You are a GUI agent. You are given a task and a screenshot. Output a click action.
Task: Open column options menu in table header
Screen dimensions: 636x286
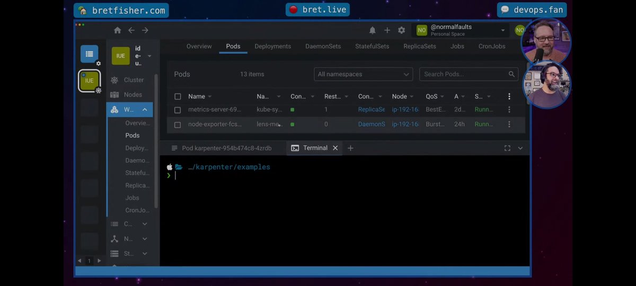click(x=509, y=96)
